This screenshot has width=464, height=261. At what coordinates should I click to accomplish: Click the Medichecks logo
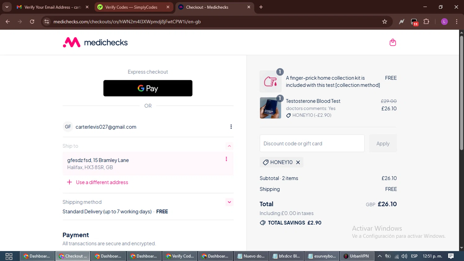(x=95, y=42)
